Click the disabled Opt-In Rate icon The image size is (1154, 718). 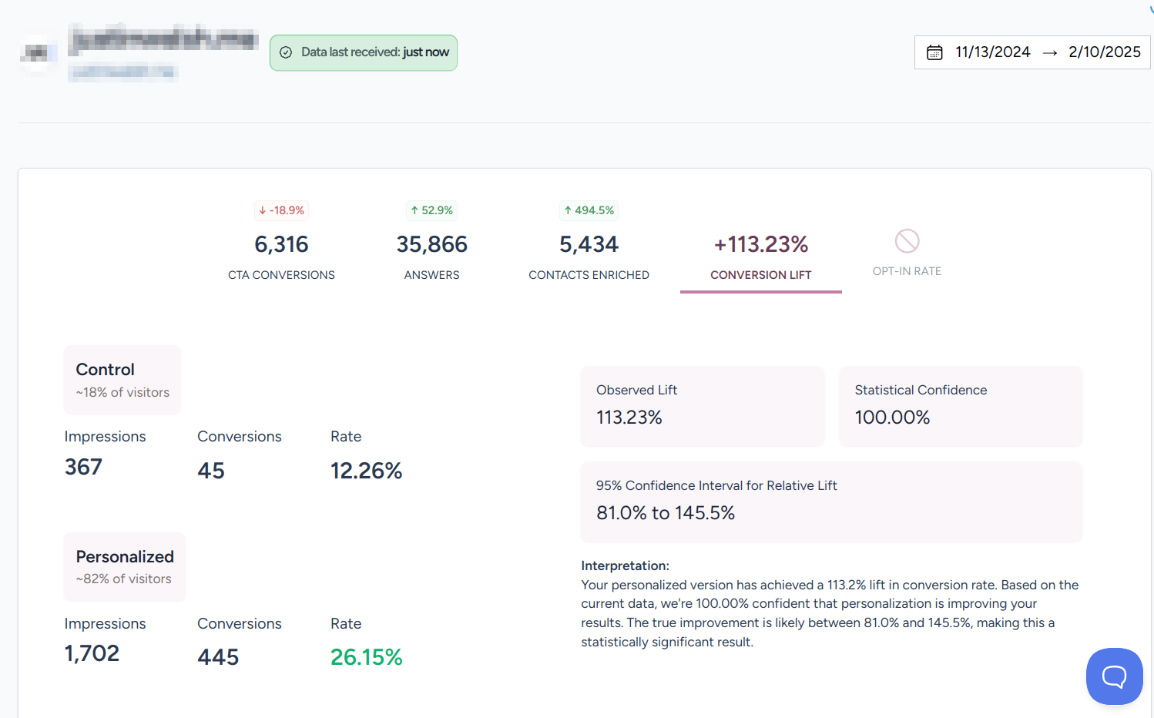[x=907, y=241]
